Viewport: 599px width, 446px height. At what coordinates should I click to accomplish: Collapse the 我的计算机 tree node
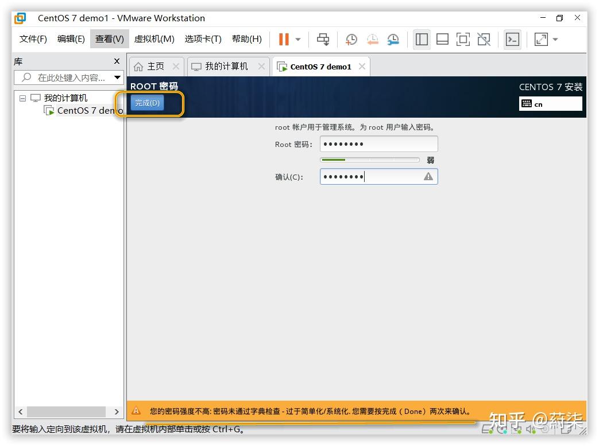(22, 98)
